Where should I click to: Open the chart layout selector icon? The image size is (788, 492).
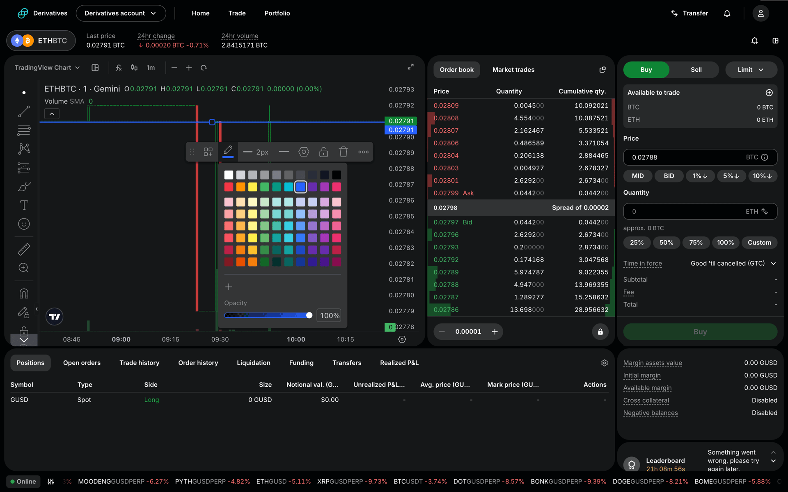95,68
